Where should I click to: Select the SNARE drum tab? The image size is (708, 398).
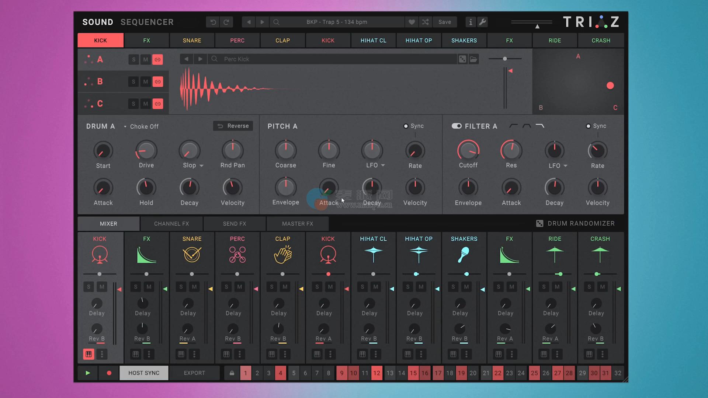click(x=192, y=41)
